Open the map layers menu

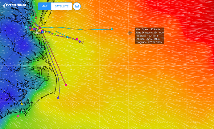click(77, 6)
